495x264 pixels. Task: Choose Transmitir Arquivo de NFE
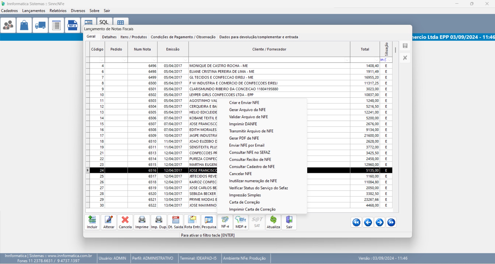point(262,131)
